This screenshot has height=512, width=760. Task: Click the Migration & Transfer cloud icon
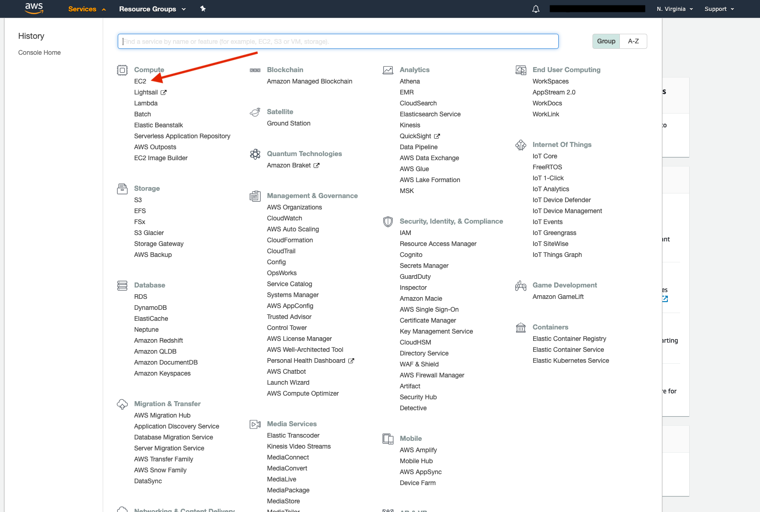click(122, 404)
